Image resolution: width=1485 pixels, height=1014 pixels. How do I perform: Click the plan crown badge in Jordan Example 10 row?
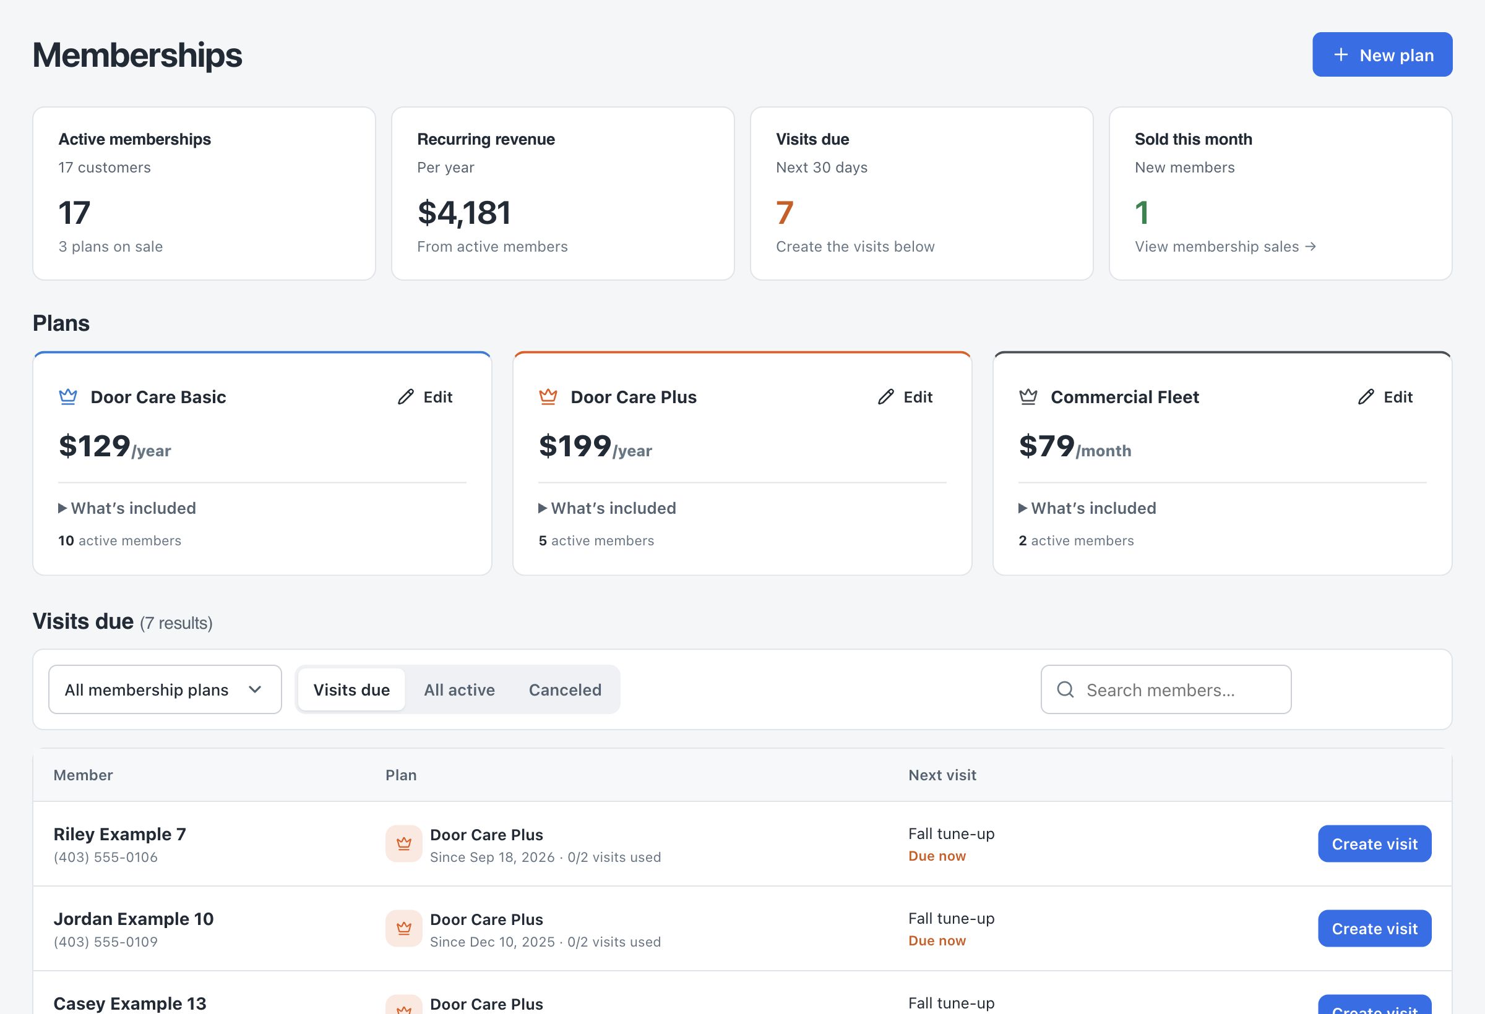[x=404, y=929]
